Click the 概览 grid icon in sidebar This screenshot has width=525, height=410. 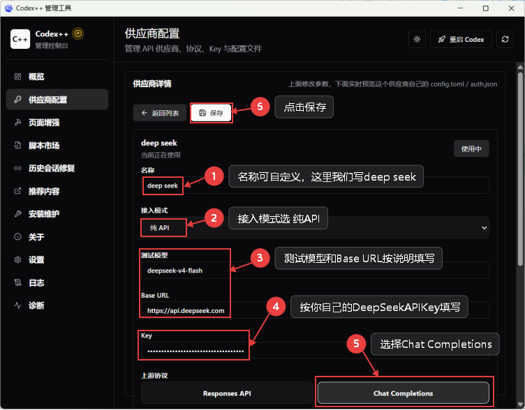pos(17,77)
